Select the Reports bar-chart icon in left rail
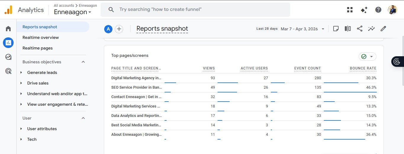The width and height of the screenshot is (404, 154). pos(8,43)
